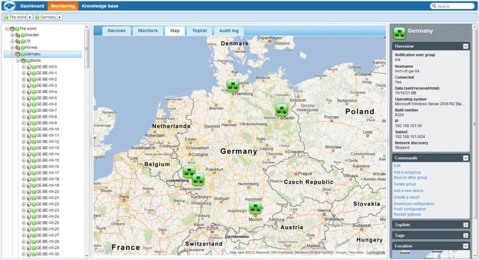479x260 pixels.
Task: Click the green status icon in The world breadcrumb
Action: (x=6, y=17)
